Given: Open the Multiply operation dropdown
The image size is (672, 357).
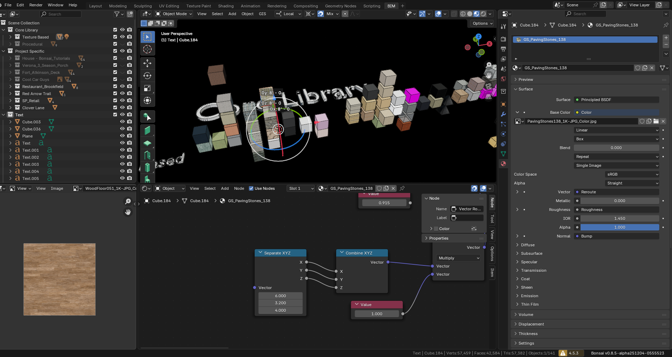Looking at the screenshot, I should point(458,258).
